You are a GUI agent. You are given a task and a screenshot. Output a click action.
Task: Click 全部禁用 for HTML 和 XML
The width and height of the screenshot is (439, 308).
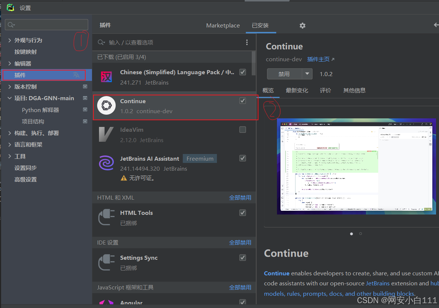tap(240, 197)
